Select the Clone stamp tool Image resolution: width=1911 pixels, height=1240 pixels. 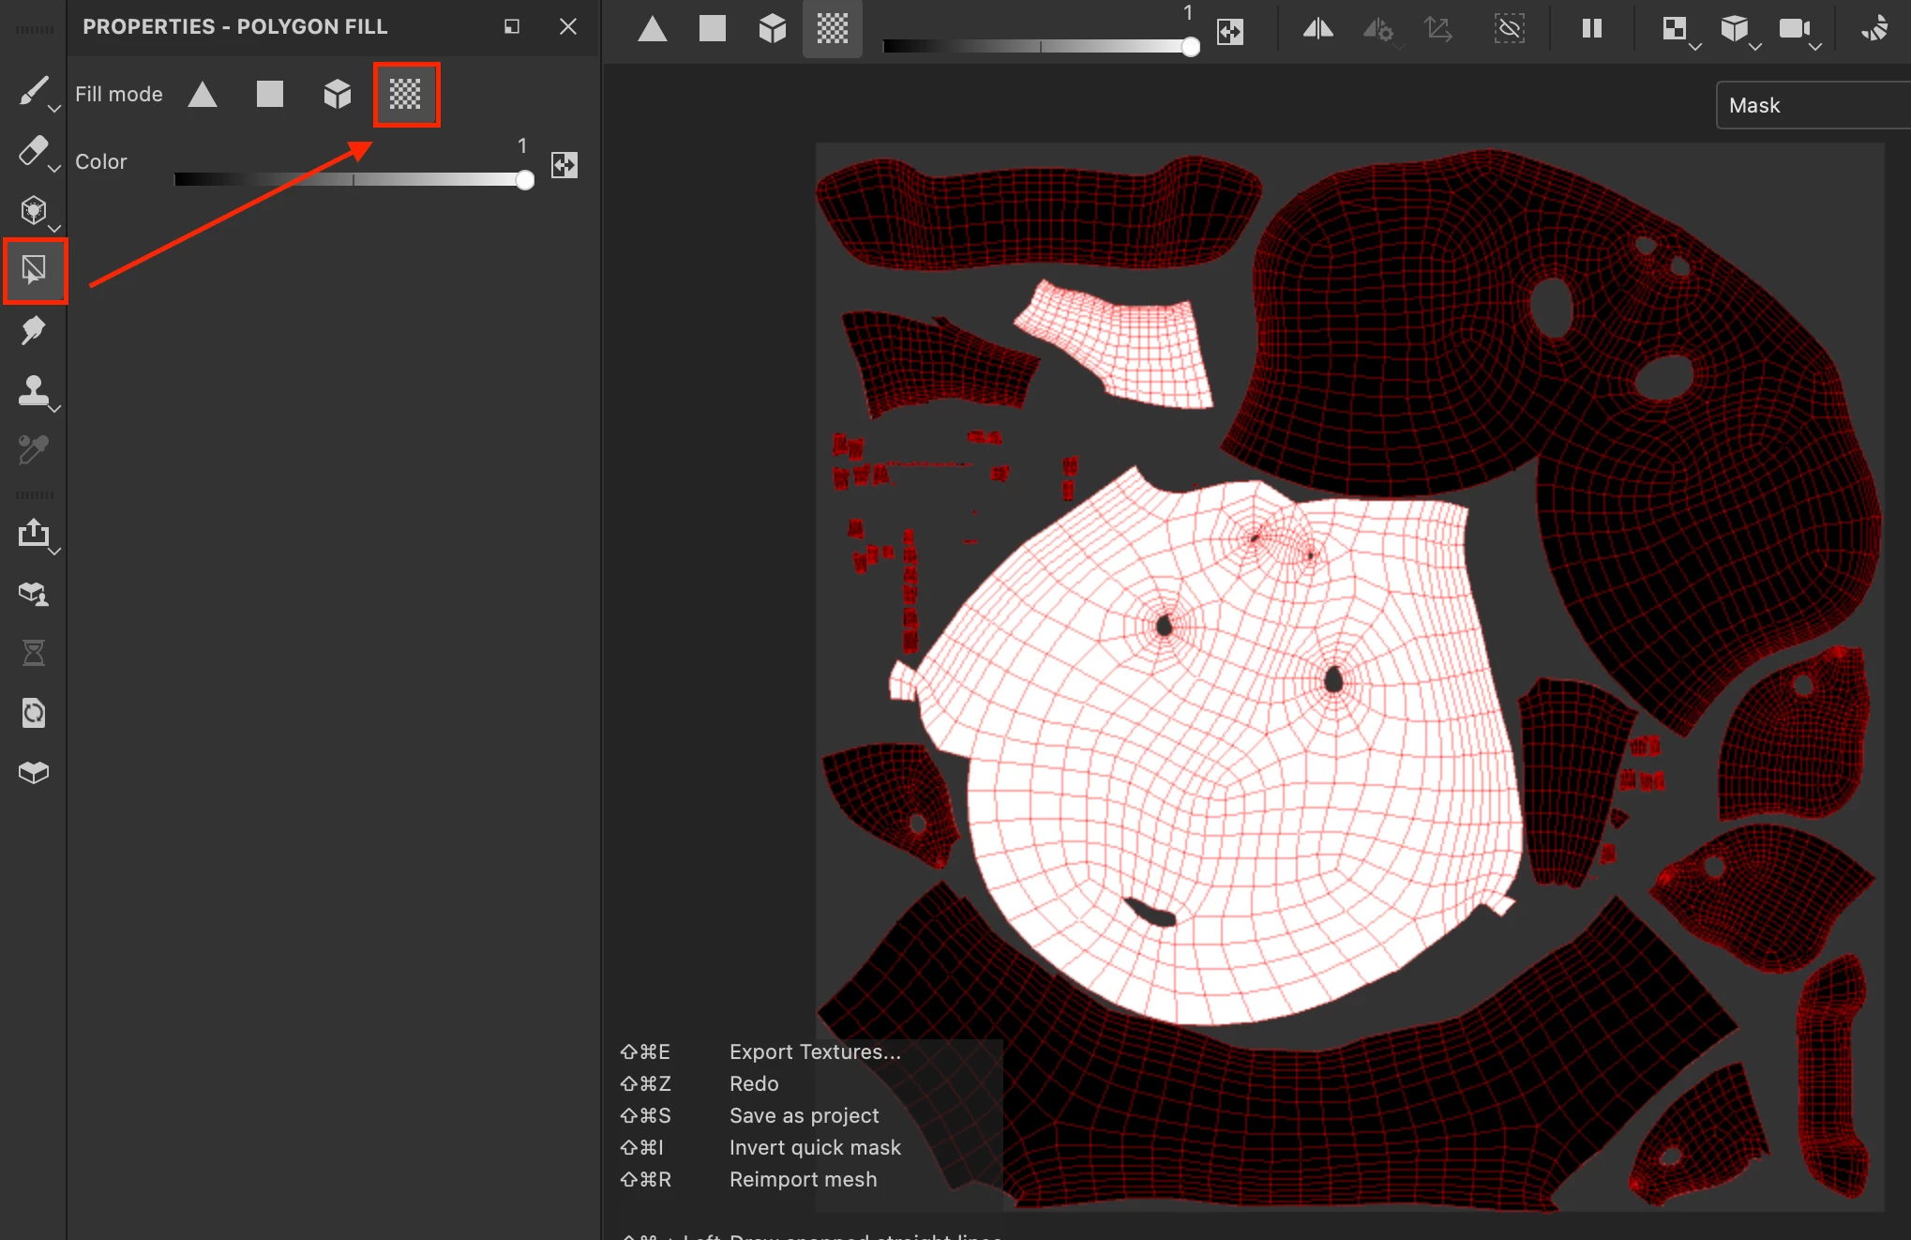33,389
